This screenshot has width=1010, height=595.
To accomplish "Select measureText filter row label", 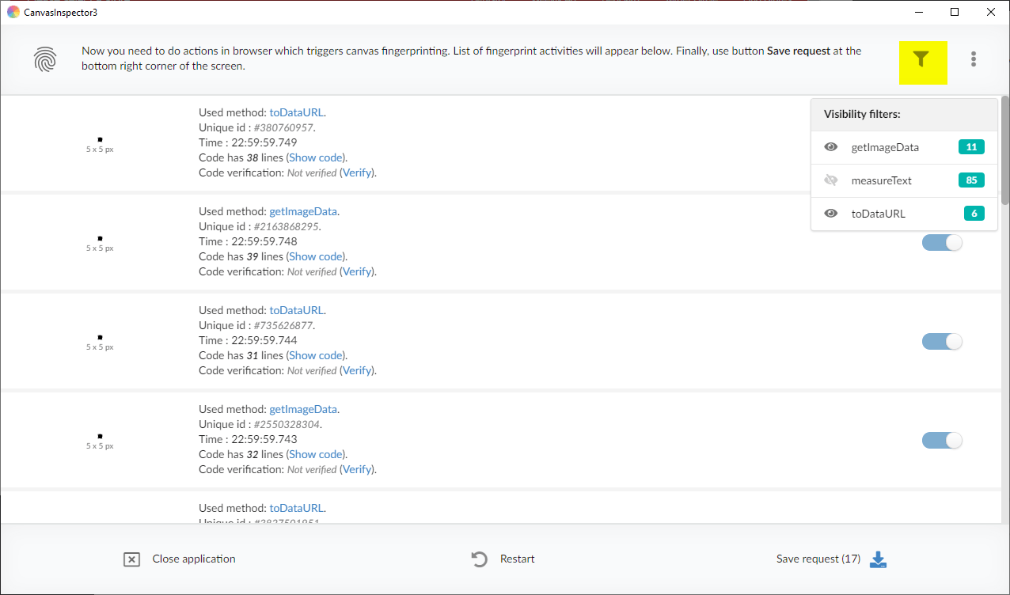I will [882, 180].
